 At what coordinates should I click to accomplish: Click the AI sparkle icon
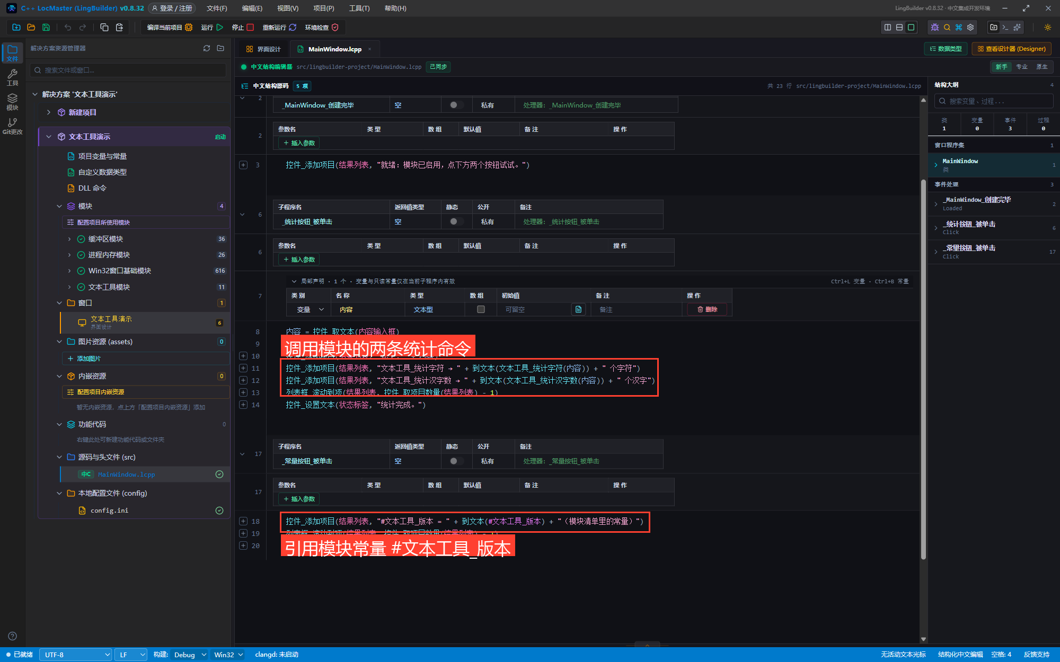tap(1017, 28)
